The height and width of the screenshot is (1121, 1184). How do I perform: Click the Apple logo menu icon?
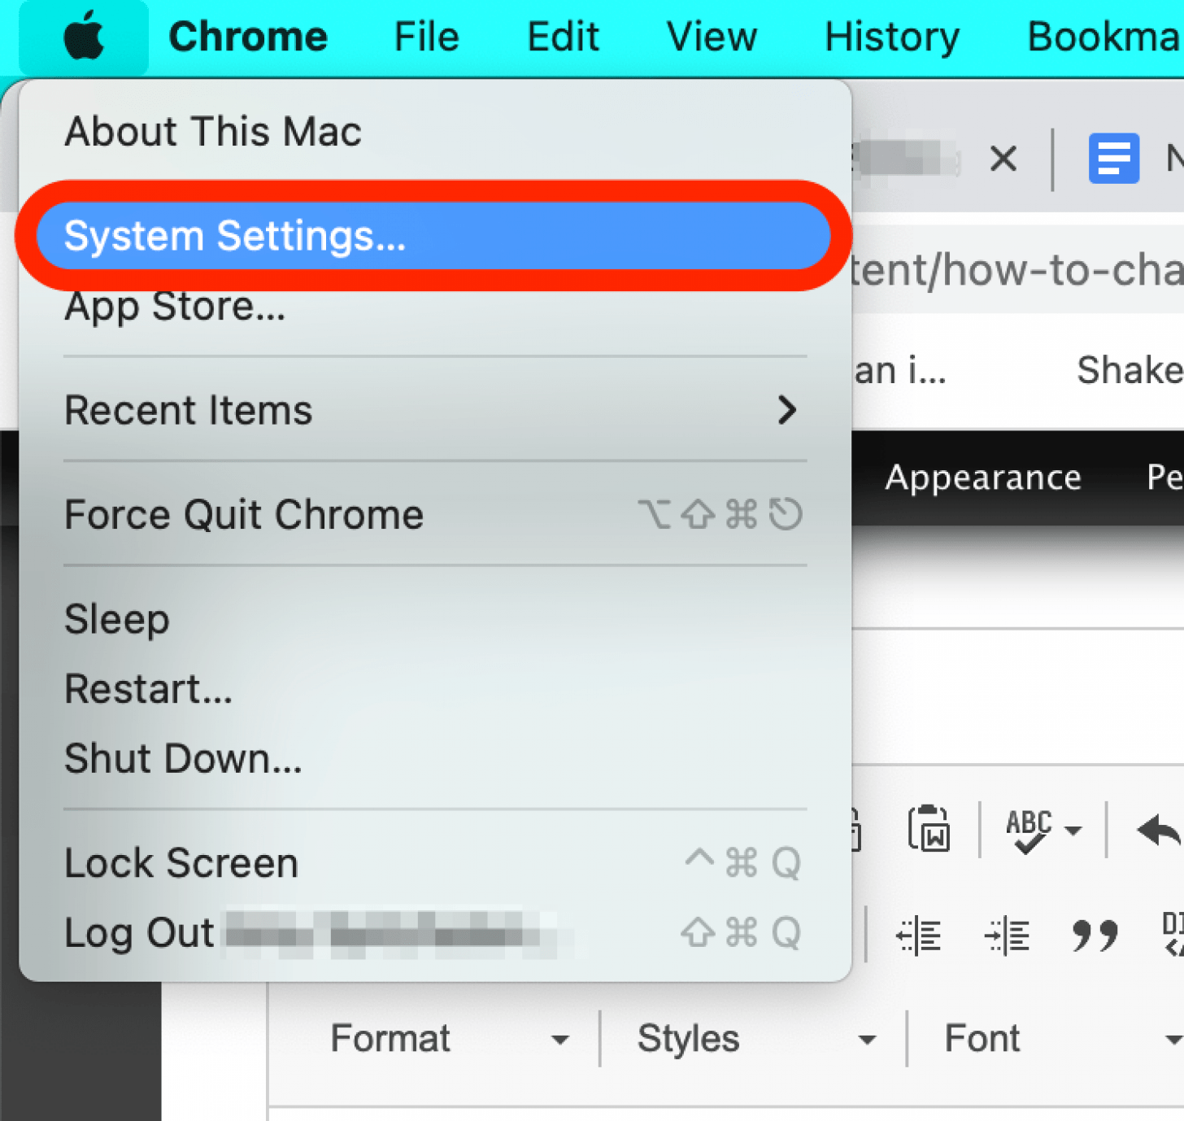pos(84,37)
